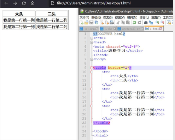
Task: Close the 1.html tab
Action: [161, 29]
